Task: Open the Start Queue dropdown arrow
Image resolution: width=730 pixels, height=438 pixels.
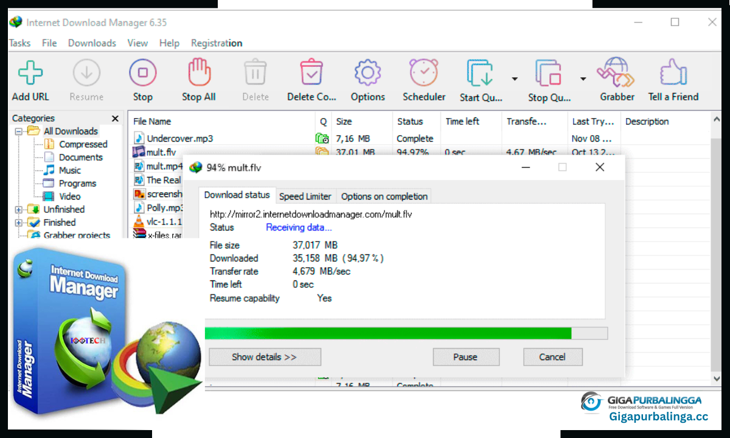Action: [515, 79]
